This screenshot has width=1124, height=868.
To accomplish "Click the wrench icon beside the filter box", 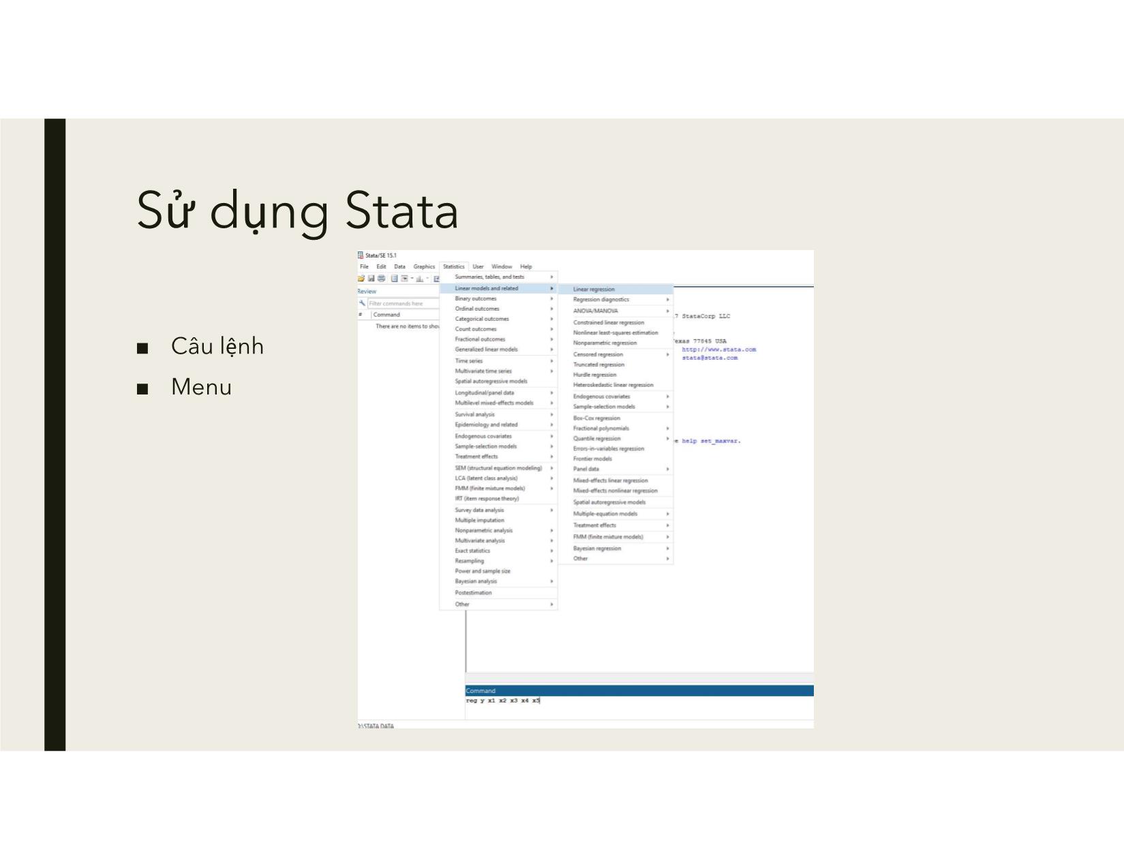I will click(x=363, y=303).
